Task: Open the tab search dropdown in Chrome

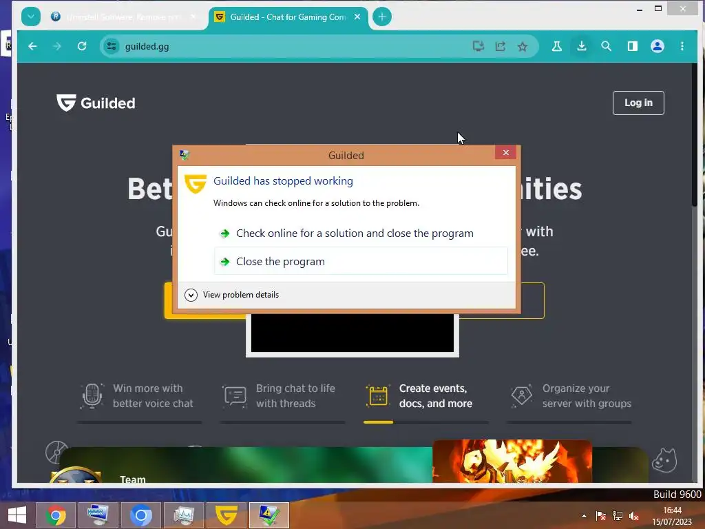Action: click(x=30, y=17)
